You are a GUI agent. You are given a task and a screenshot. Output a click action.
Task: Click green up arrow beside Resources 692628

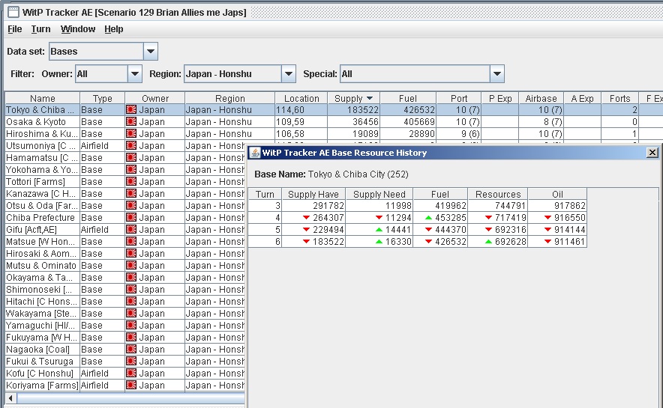(x=488, y=242)
